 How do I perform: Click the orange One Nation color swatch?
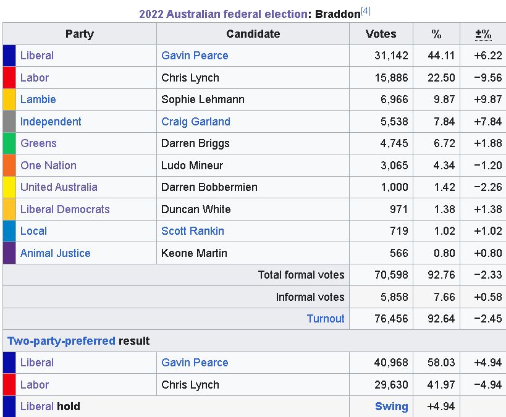9,166
